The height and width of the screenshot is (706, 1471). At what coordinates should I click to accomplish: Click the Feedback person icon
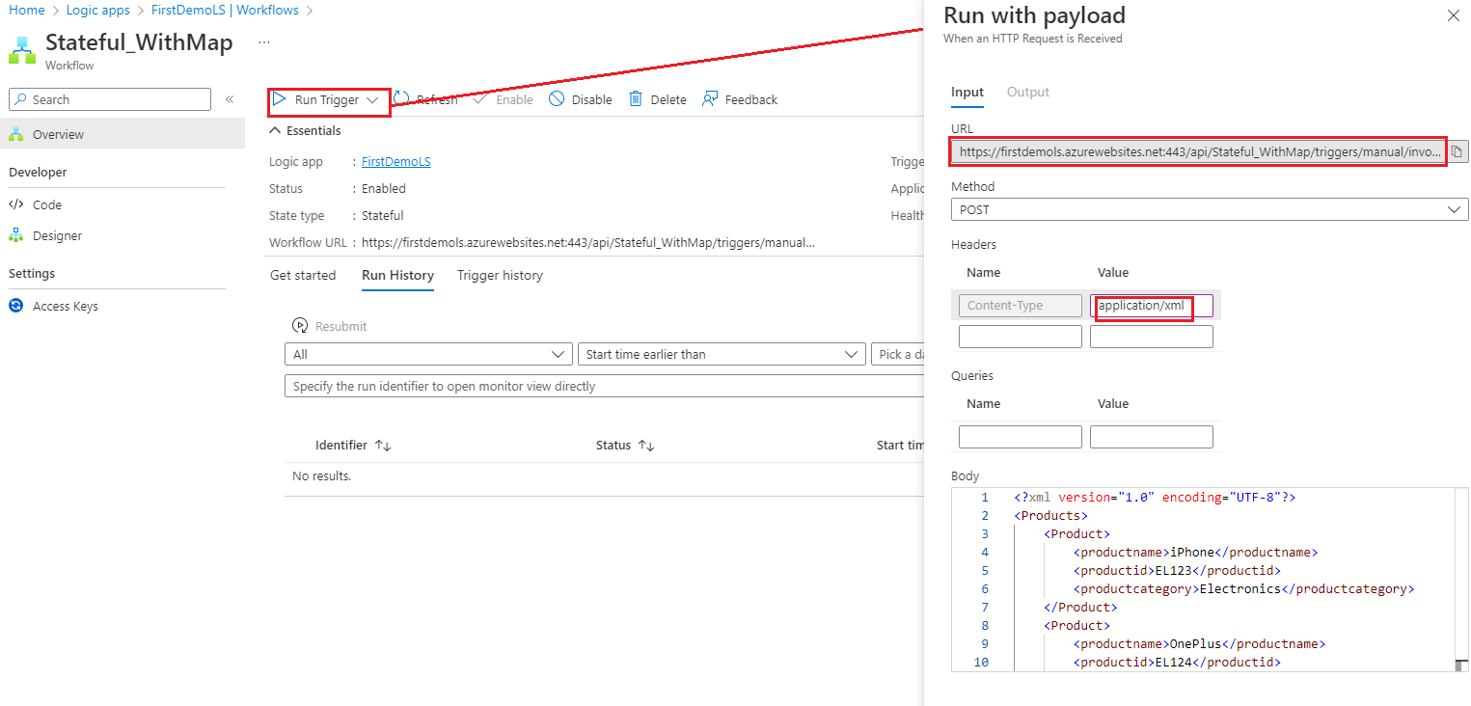point(710,99)
